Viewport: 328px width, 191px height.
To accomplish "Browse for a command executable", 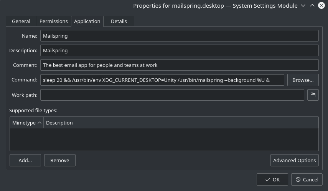I will (303, 80).
